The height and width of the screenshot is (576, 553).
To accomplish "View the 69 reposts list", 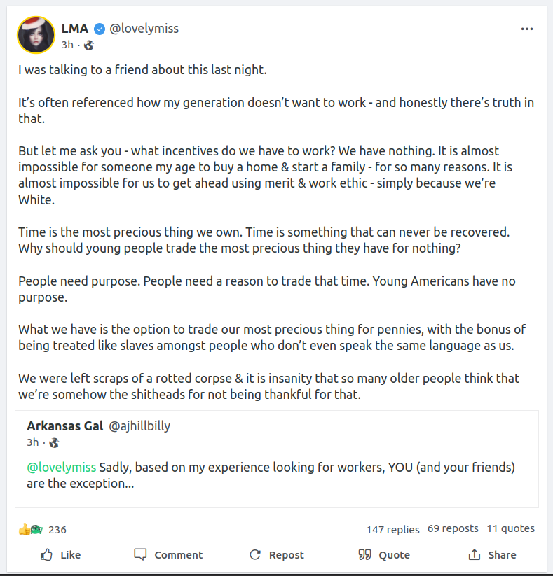I will pos(453,528).
